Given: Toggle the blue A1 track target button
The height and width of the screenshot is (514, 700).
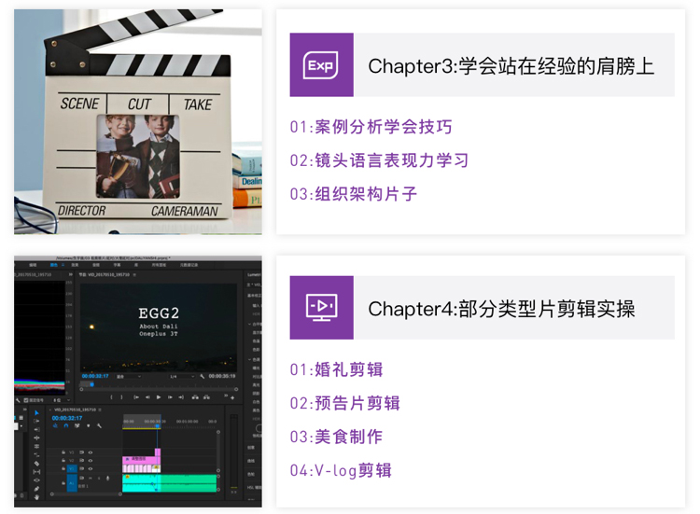Looking at the screenshot, I should point(72,483).
